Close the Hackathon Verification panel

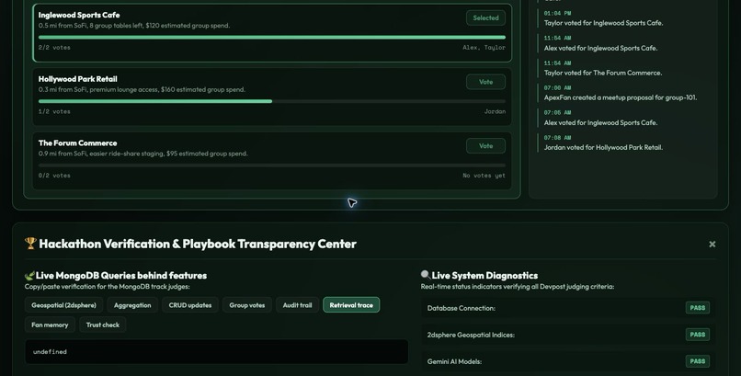pyautogui.click(x=712, y=245)
